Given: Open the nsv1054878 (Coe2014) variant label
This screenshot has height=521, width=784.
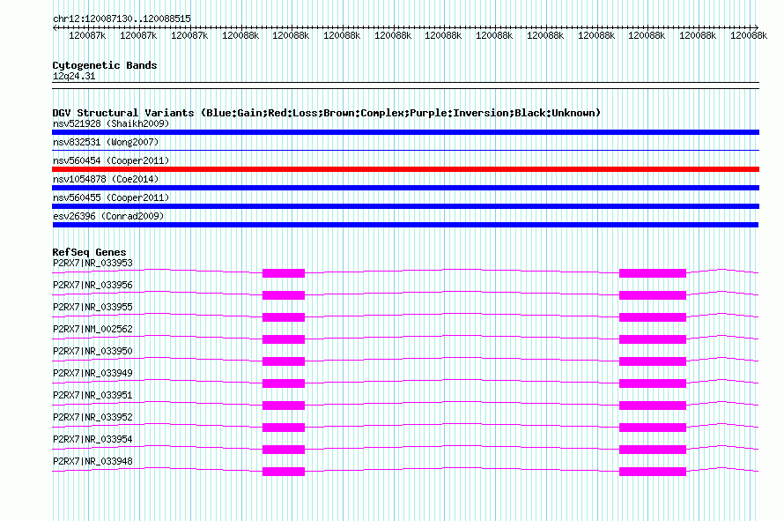Looking at the screenshot, I should (106, 179).
